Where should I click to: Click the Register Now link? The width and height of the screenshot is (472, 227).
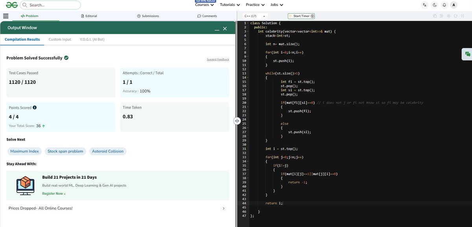pos(53,194)
